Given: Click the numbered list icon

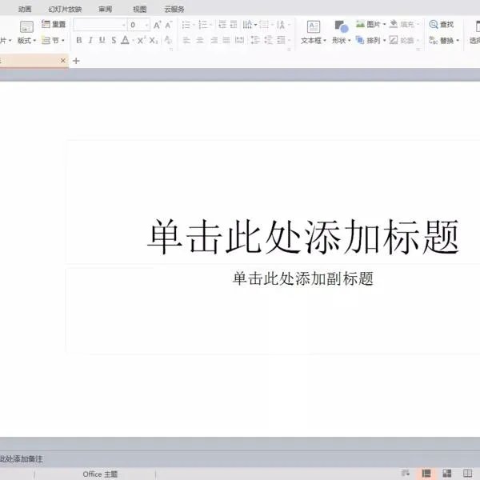Looking at the screenshot, I should 202,25.
